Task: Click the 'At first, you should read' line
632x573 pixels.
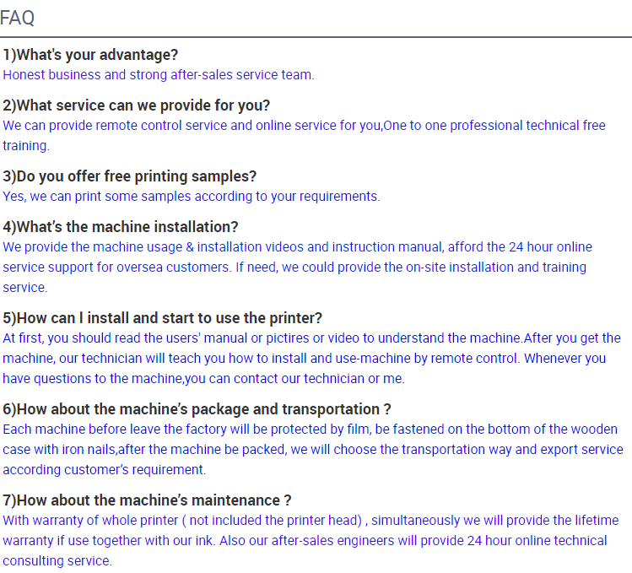Action: pyautogui.click(x=311, y=338)
